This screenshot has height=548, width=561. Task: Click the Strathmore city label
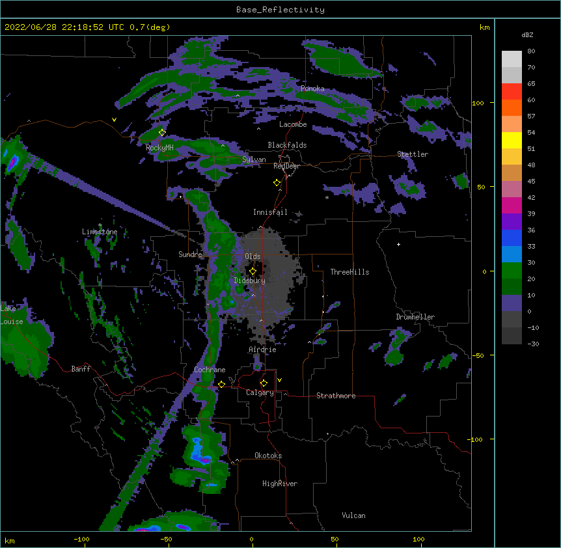[336, 396]
